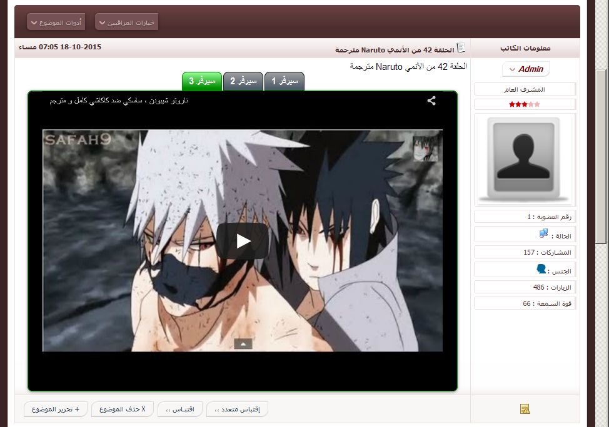This screenshot has width=609, height=427.
Task: Click the channel avatar thumbnail in video corner
Action: (426, 148)
